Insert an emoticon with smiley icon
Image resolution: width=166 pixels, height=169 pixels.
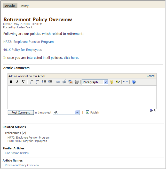(112, 82)
